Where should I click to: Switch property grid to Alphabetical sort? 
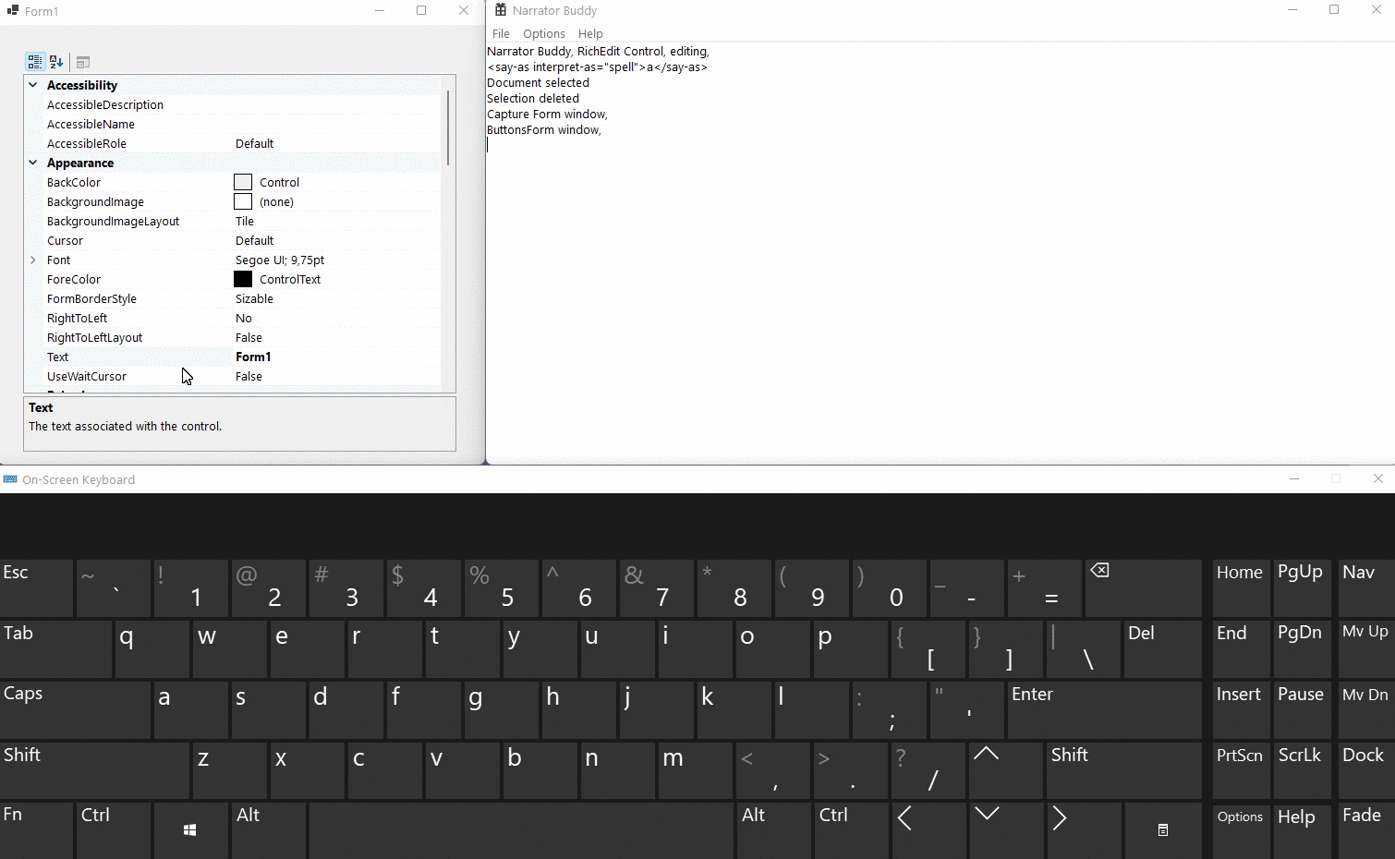point(56,62)
